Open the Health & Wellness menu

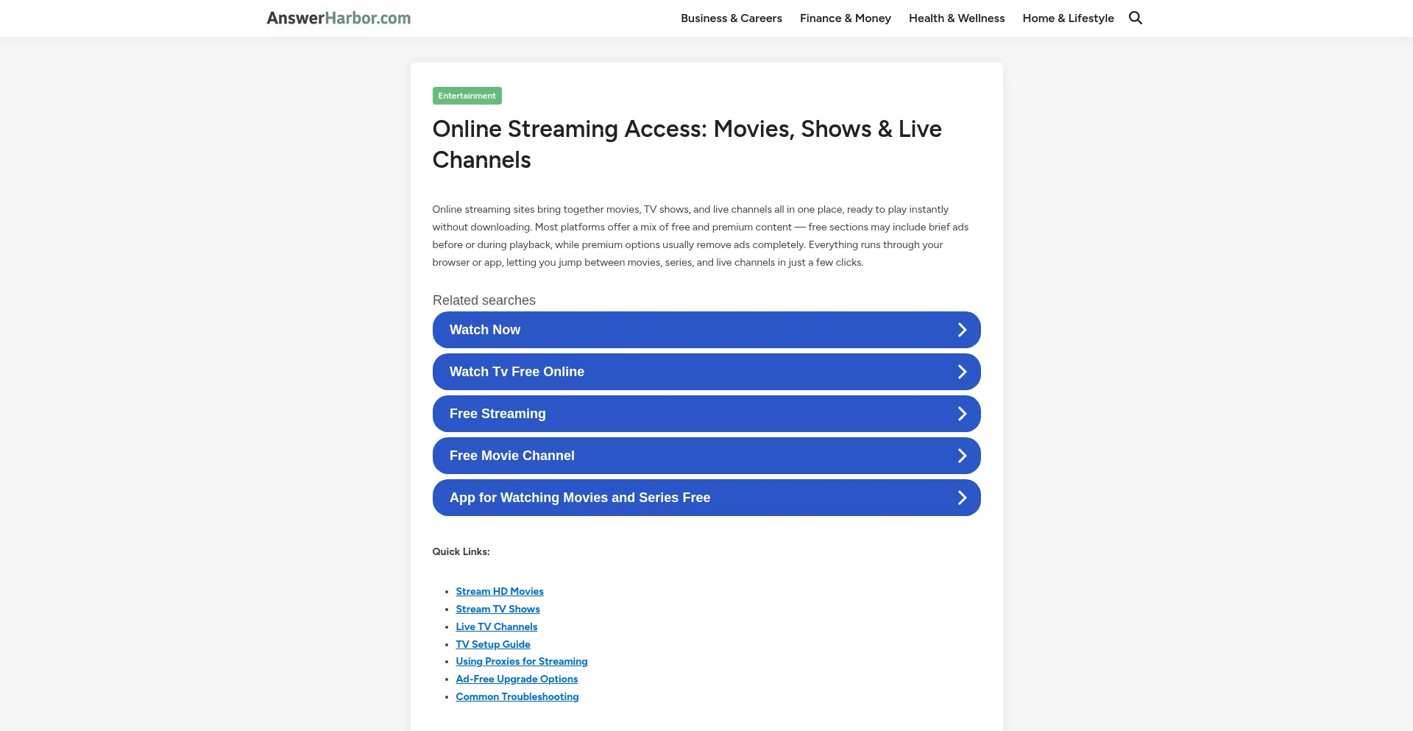coord(956,18)
